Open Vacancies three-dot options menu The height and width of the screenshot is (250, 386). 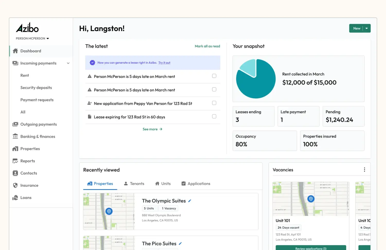click(x=364, y=170)
